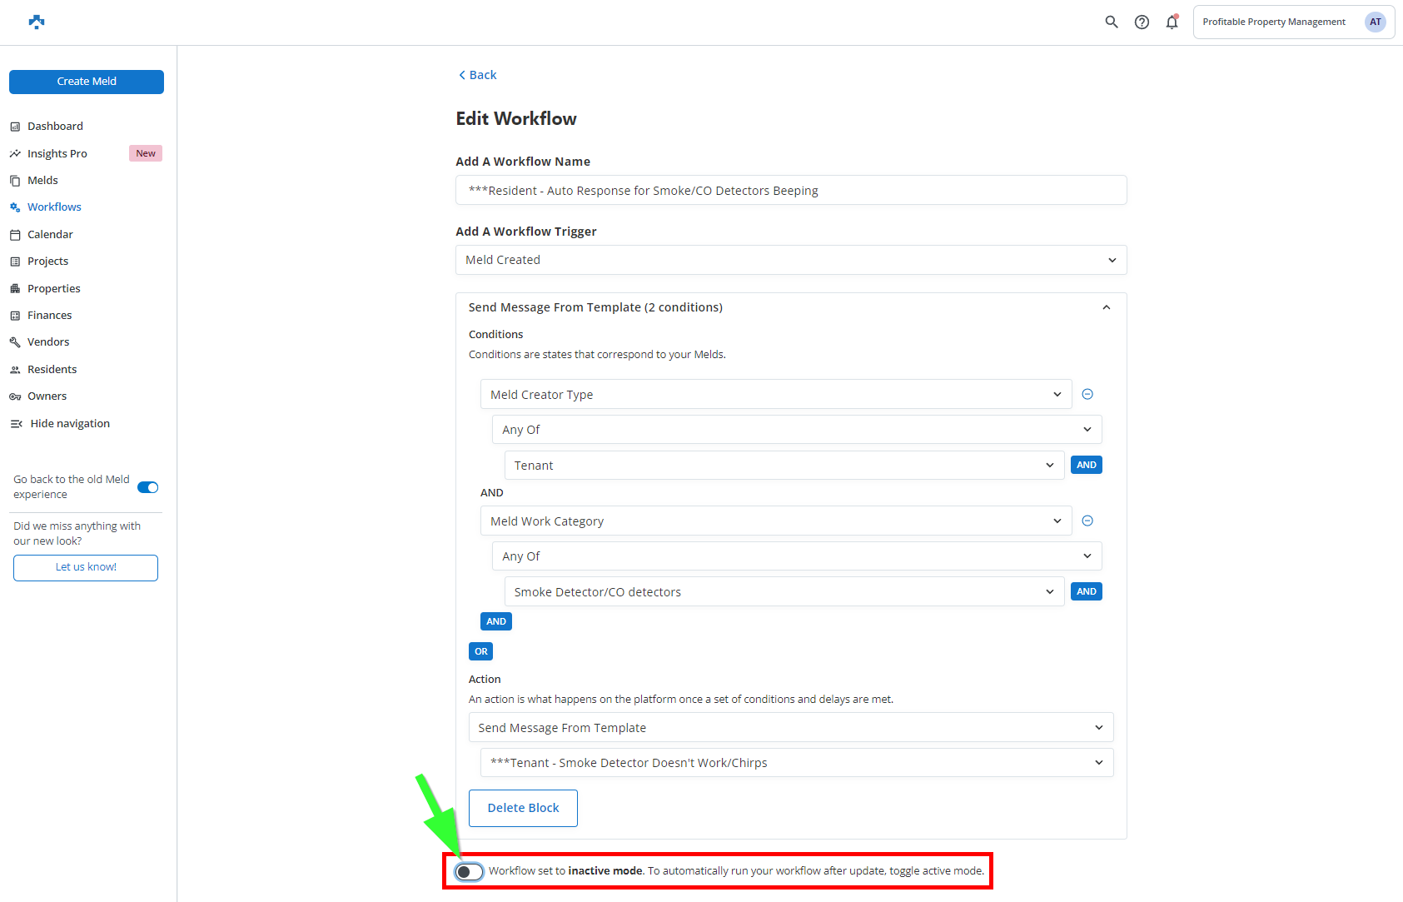The width and height of the screenshot is (1403, 902).
Task: Click the Delete Block button
Action: [x=523, y=808]
